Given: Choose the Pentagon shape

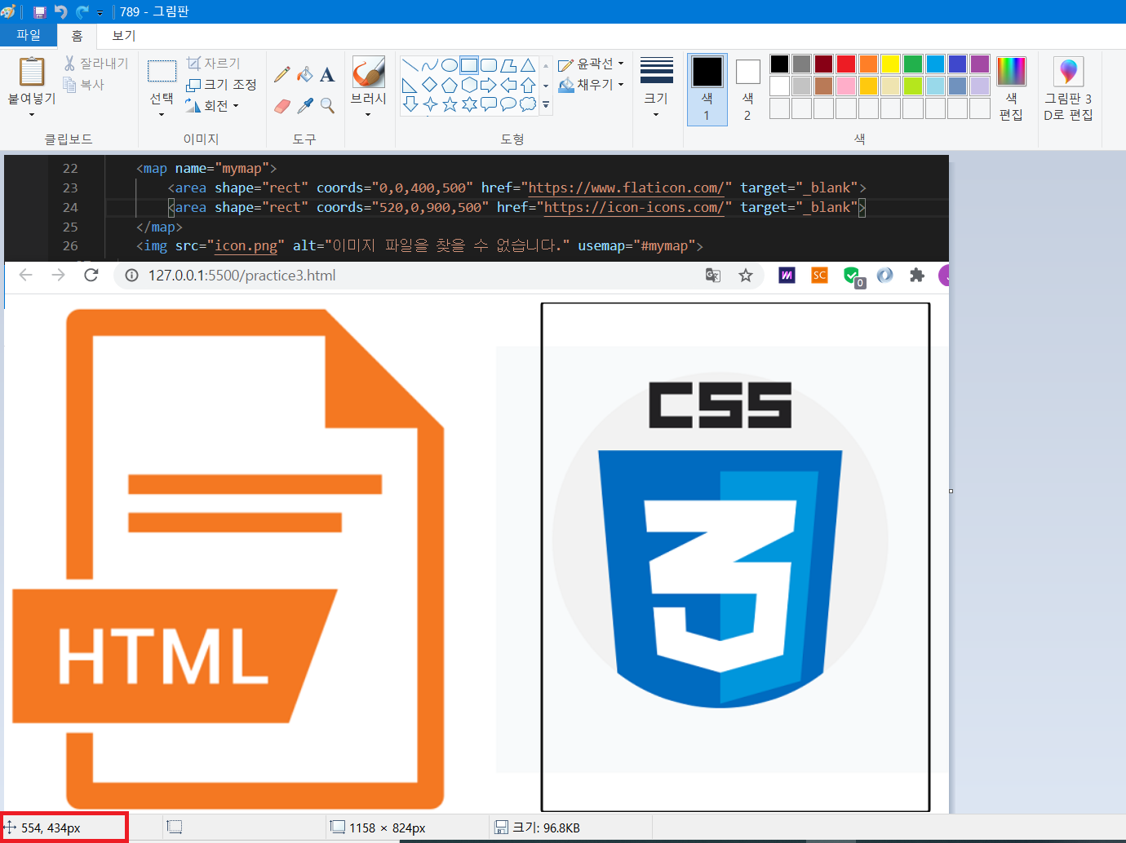Looking at the screenshot, I should [450, 85].
